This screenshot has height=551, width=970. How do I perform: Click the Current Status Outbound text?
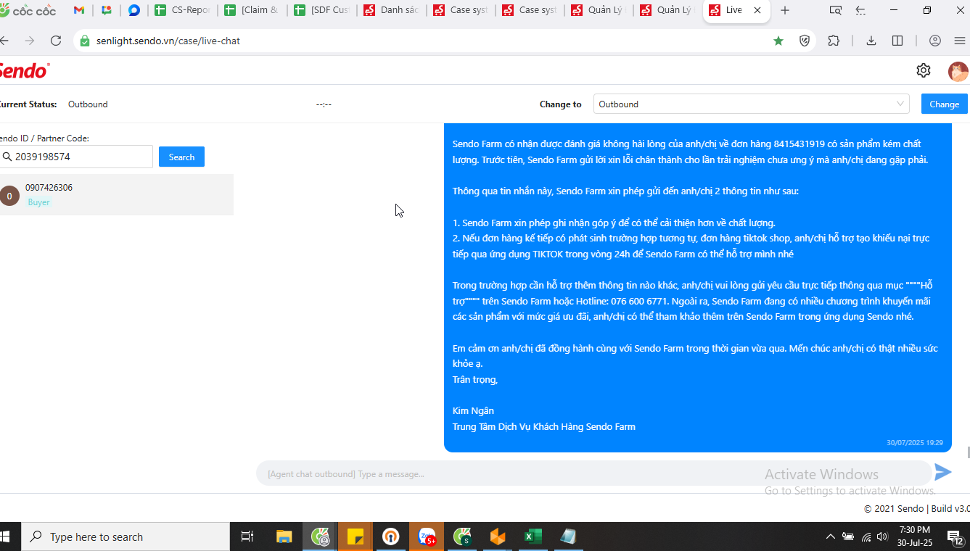click(88, 104)
